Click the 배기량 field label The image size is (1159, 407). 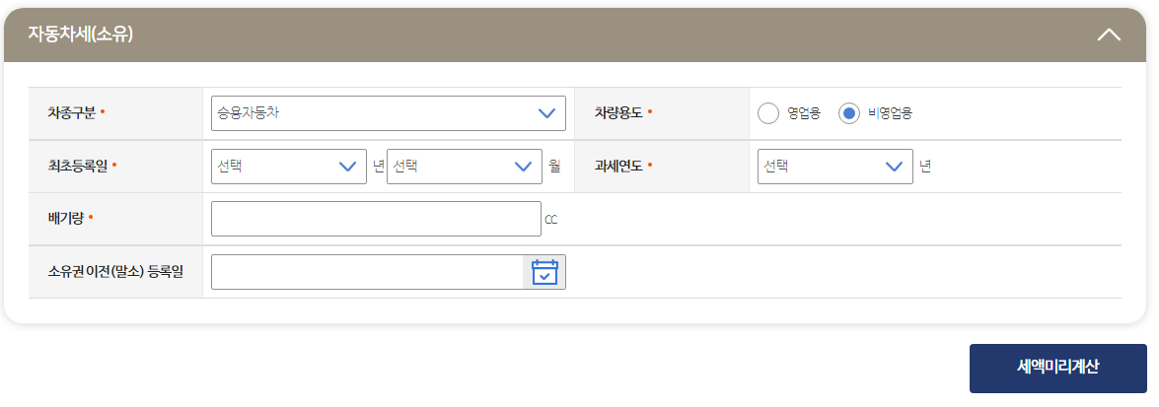click(x=66, y=219)
